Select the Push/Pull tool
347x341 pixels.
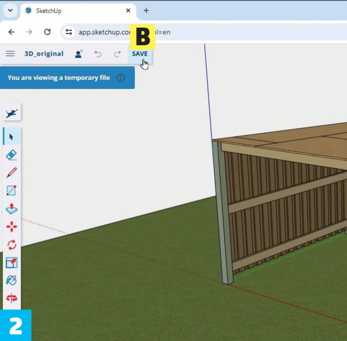(x=11, y=209)
